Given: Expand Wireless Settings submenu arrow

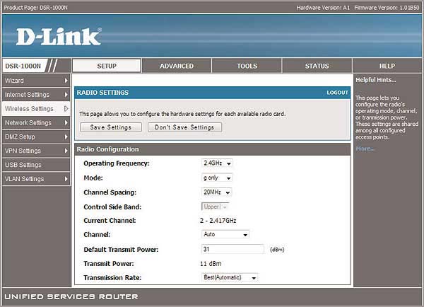Looking at the screenshot, I should click(x=66, y=108).
